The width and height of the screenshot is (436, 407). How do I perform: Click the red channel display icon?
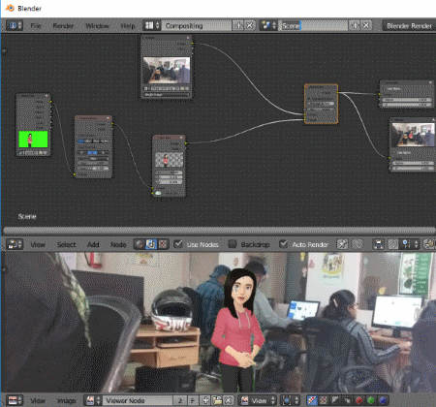tap(358, 400)
